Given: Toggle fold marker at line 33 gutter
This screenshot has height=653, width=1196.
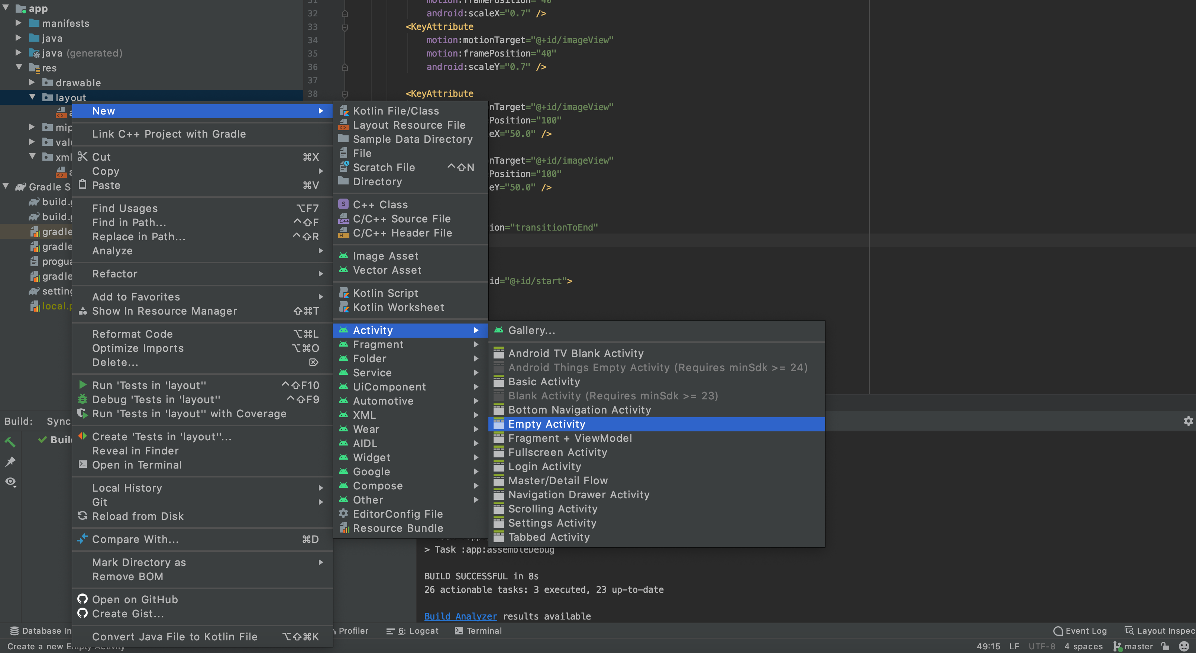Looking at the screenshot, I should [345, 27].
